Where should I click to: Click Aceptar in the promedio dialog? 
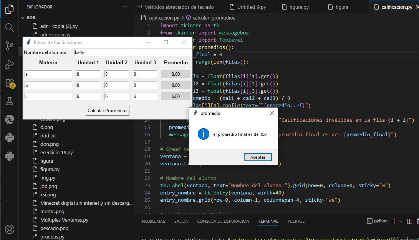pyautogui.click(x=257, y=157)
